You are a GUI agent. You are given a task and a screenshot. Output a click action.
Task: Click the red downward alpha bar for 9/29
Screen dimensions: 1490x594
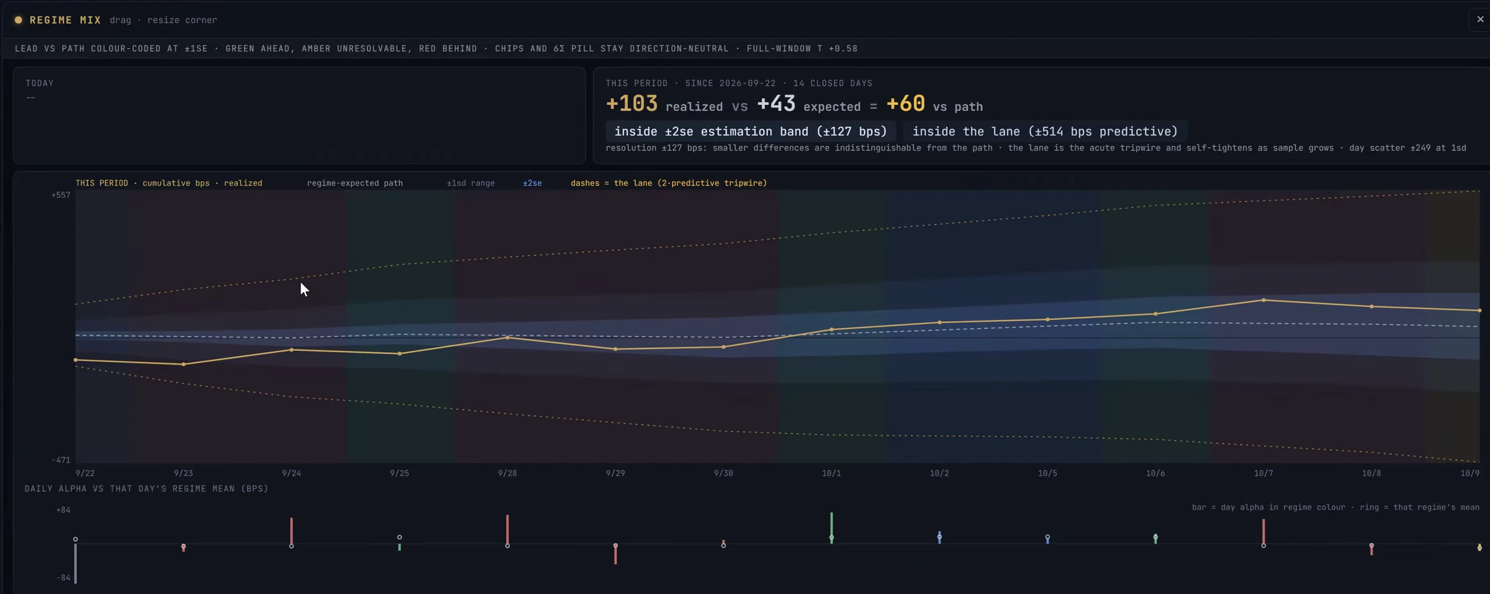[615, 554]
